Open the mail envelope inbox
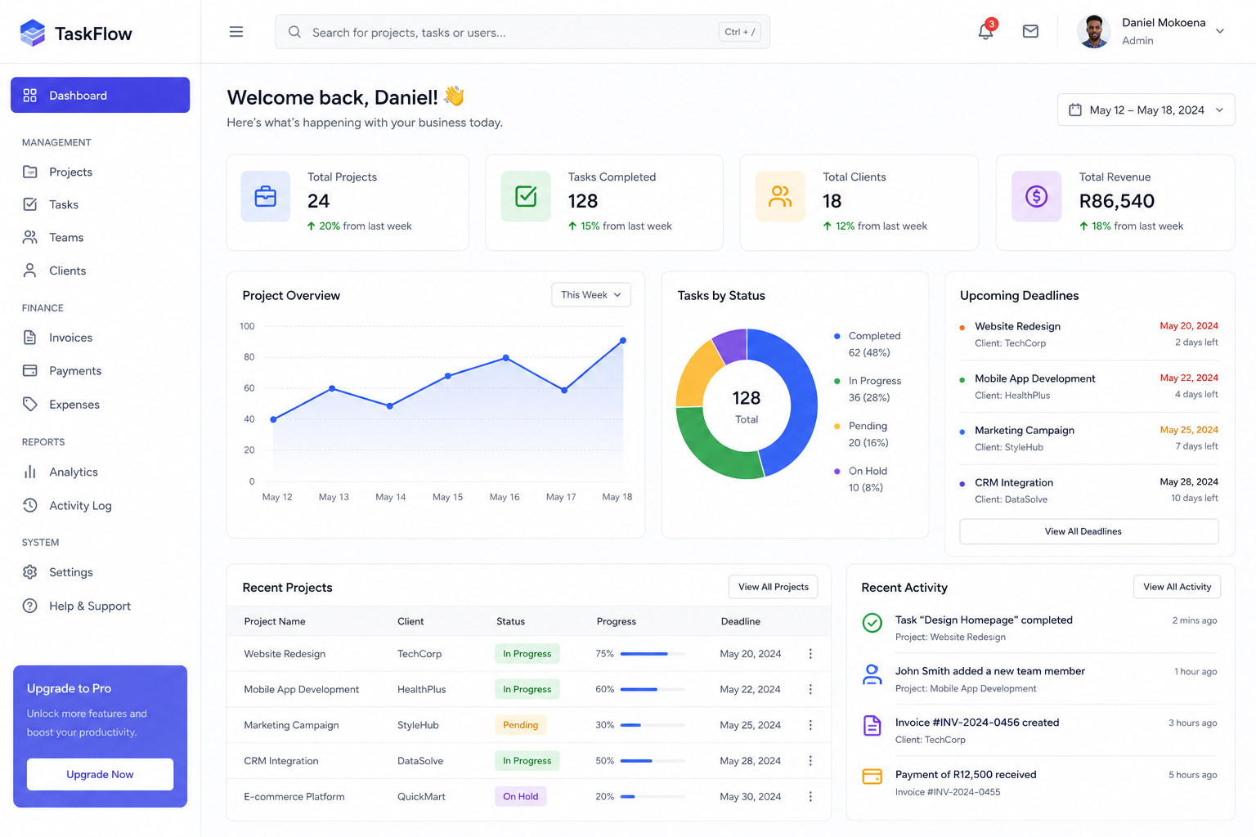Viewport: 1256px width, 837px height. (1030, 31)
